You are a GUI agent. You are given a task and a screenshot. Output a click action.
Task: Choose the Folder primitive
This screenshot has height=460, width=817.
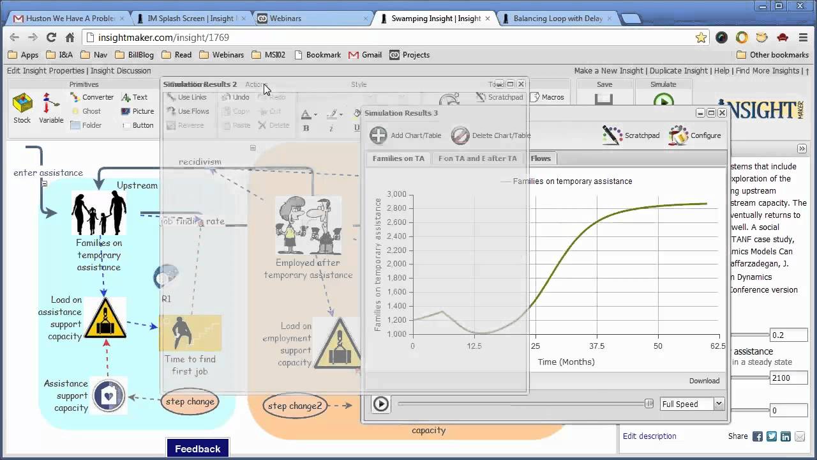click(85, 125)
